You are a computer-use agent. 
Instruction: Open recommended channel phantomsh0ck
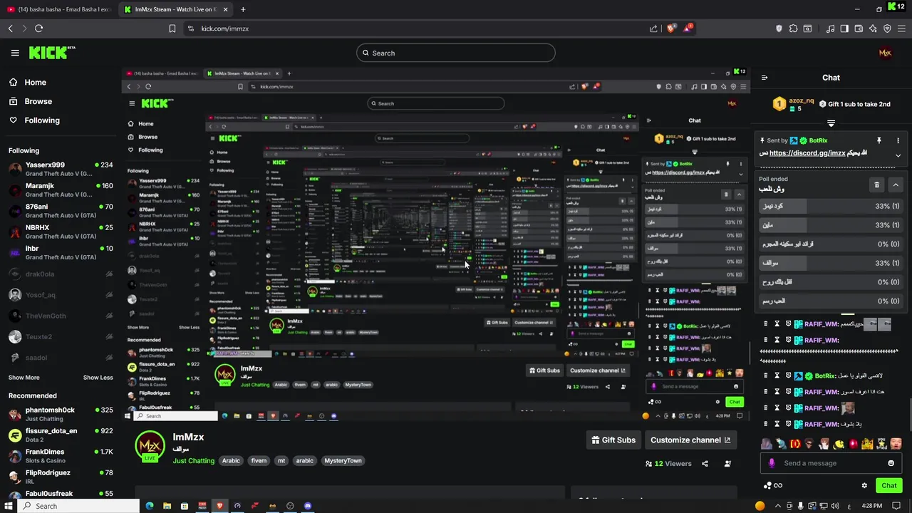[x=61, y=414]
